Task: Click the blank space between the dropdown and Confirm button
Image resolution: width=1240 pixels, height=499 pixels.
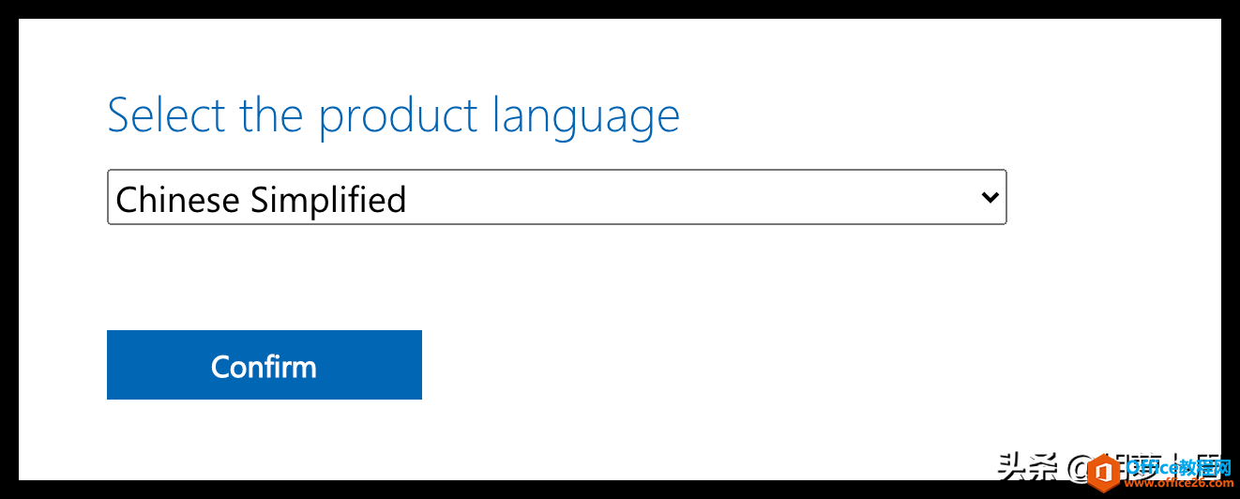Action: (x=557, y=278)
